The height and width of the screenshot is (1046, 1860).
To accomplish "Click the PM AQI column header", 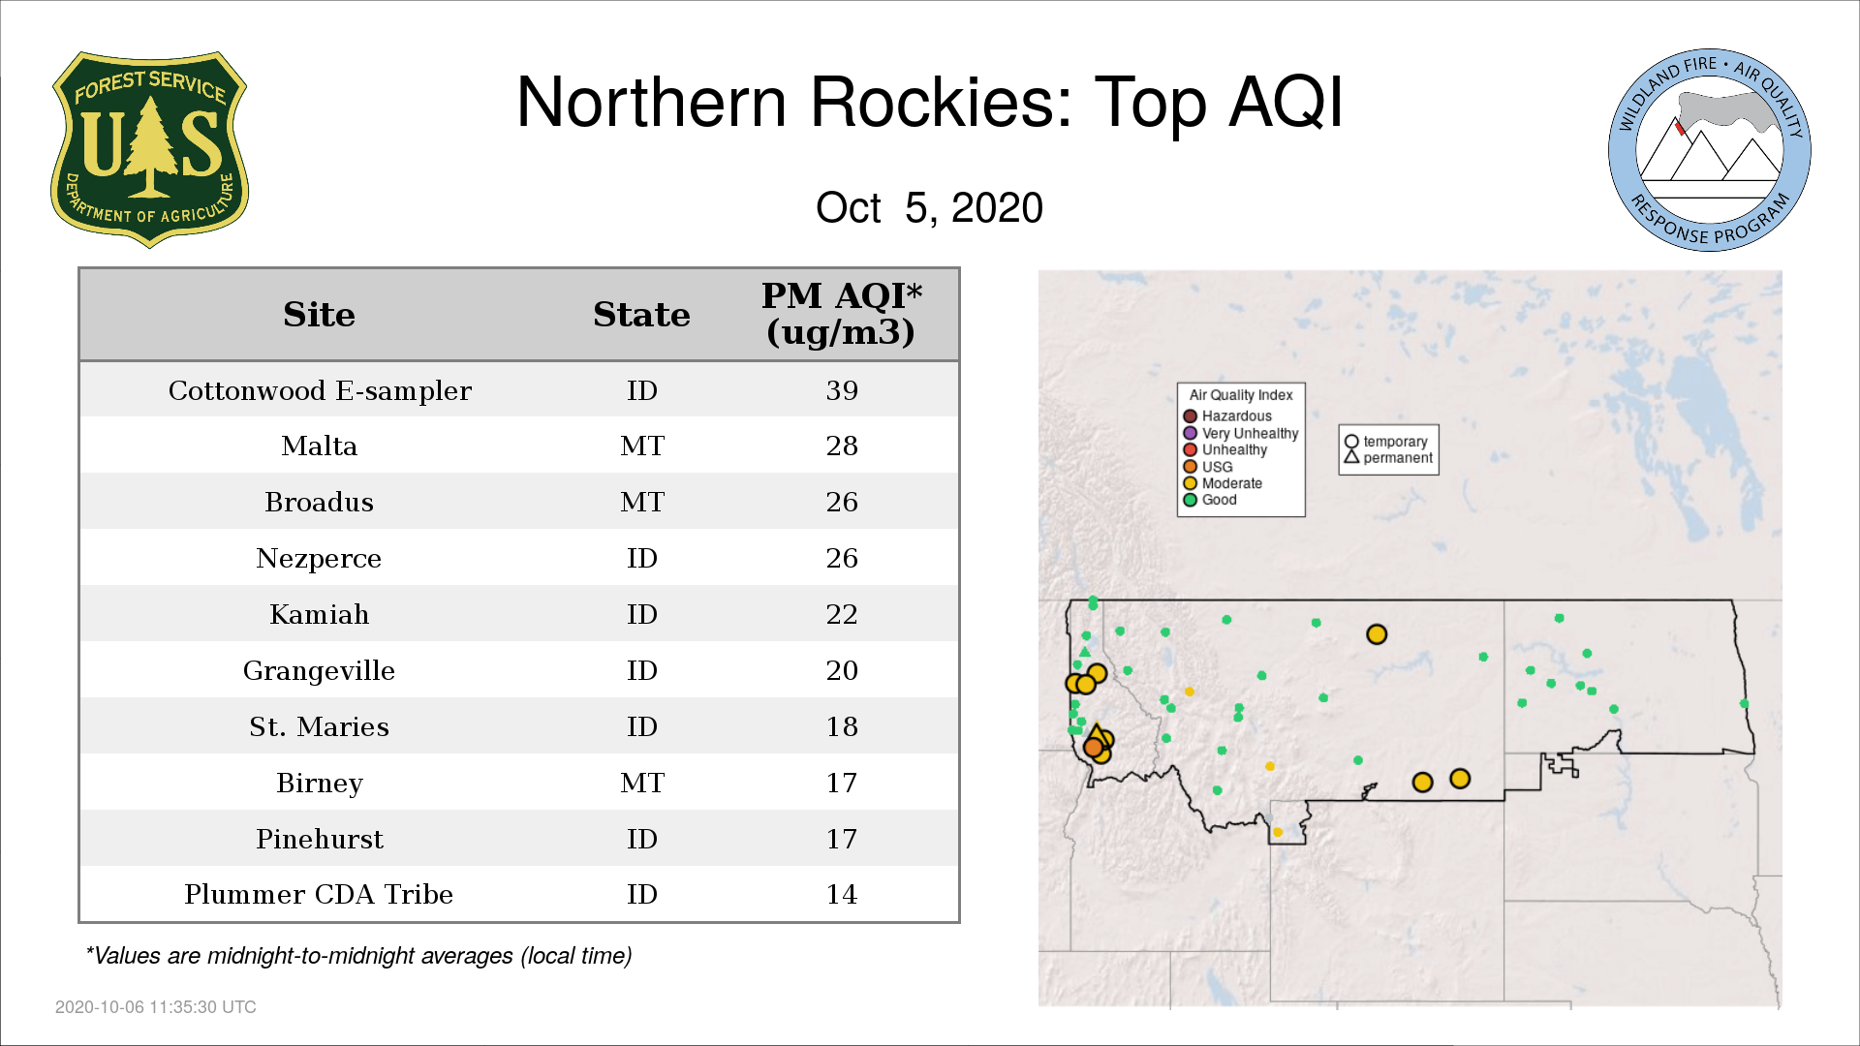I will [841, 314].
